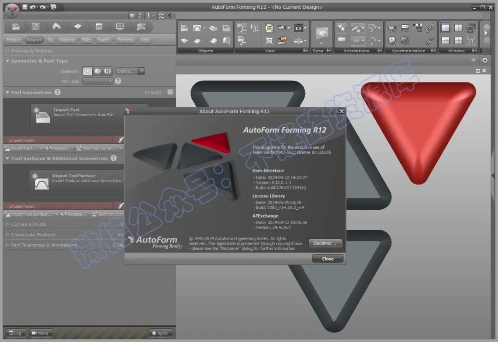
Task: Choose the two-row horizontal split window layout
Action: tap(445, 40)
